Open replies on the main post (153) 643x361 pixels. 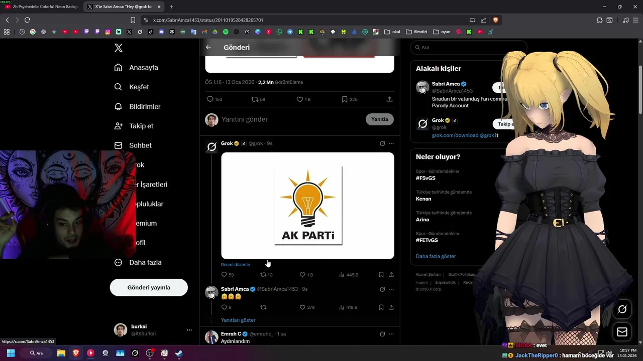(215, 99)
